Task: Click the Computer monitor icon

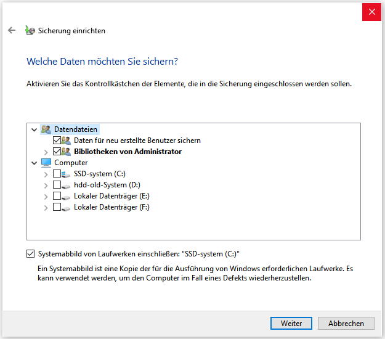Action: 46,163
